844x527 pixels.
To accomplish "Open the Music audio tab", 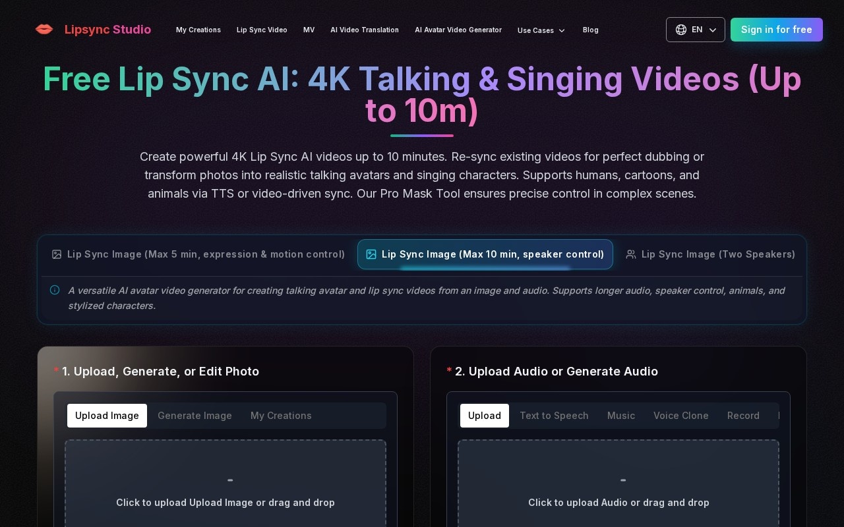I will 621,416.
